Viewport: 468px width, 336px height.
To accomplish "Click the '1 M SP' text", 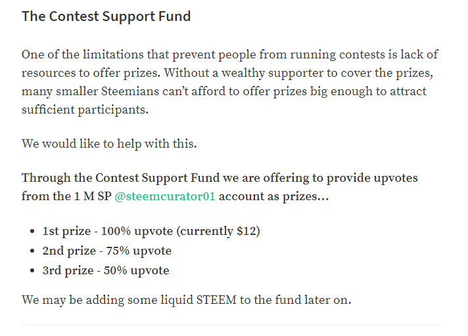I will (x=93, y=197).
